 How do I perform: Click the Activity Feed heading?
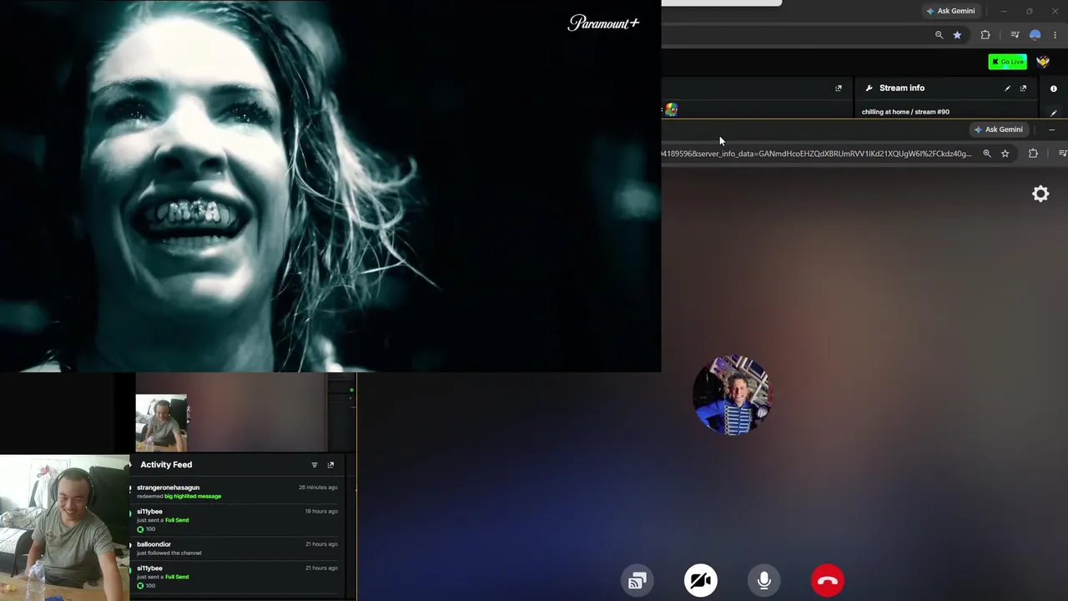[x=166, y=464]
